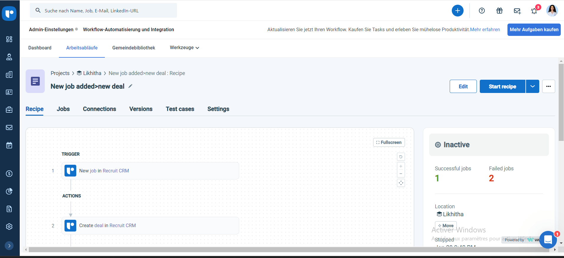Open the help question mark icon
Viewport: 564px width, 258px height.
pos(482,11)
